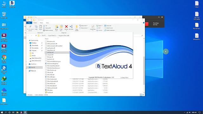
Task: Click the File Explorer taskbar icon
Action: pyautogui.click(x=17, y=112)
